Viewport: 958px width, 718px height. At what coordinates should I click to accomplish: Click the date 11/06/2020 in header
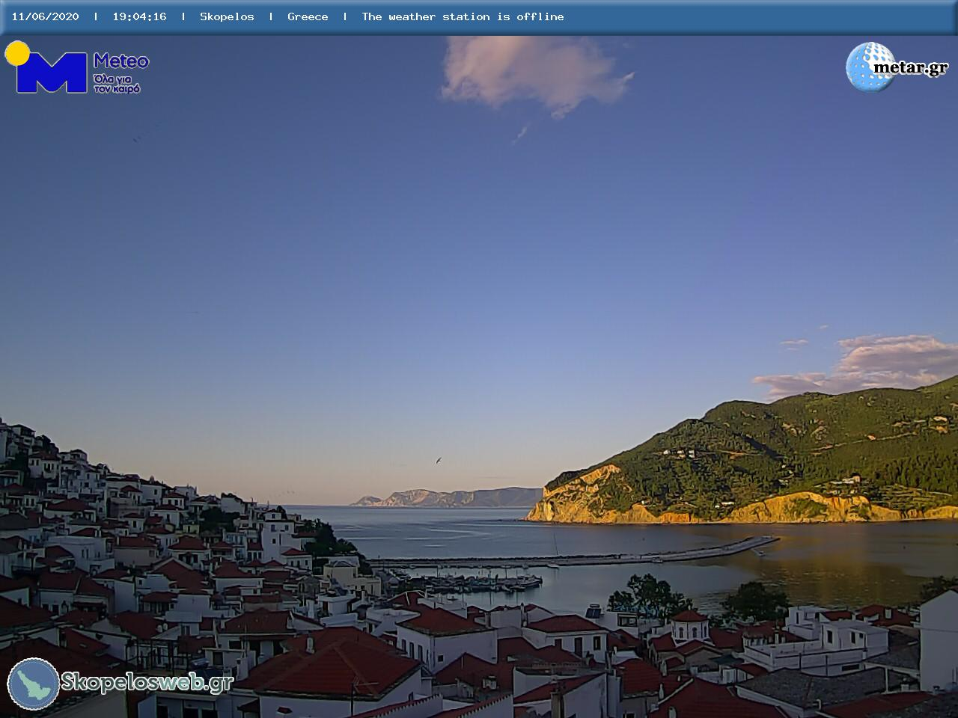45,16
